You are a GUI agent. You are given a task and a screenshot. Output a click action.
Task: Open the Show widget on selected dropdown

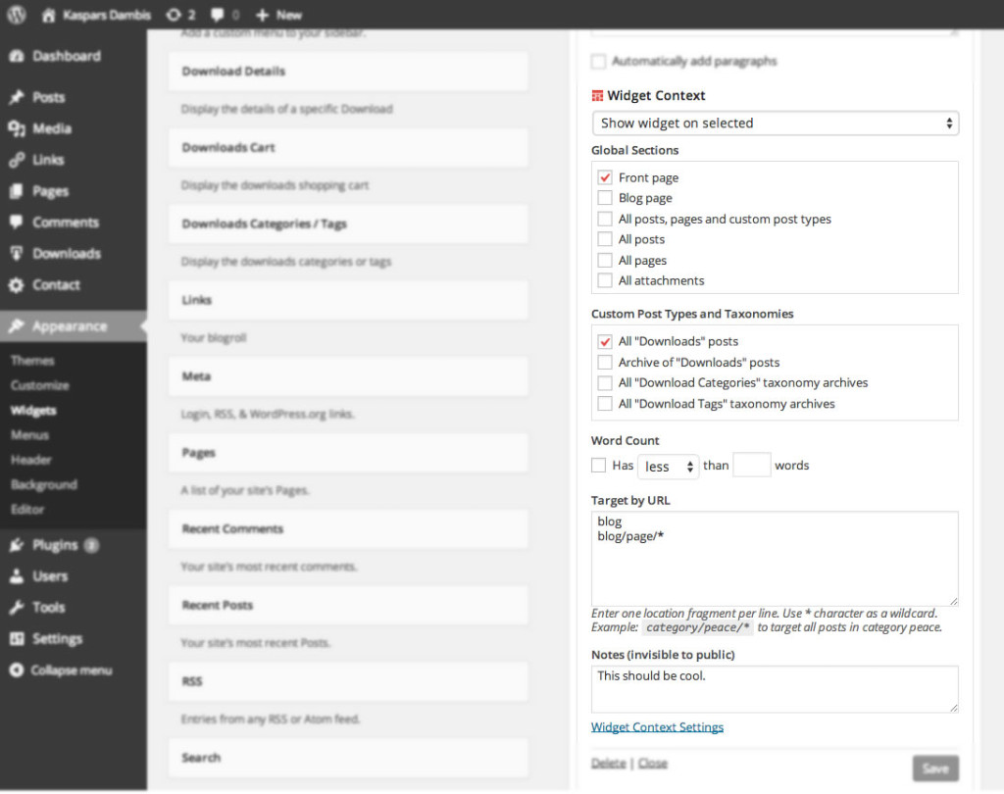click(775, 124)
